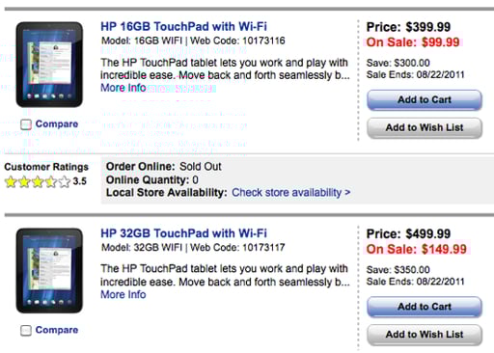Open the HP 16GB TouchPad with Wi-Fi title link
Image resolution: width=494 pixels, height=353 pixels.
click(x=183, y=26)
